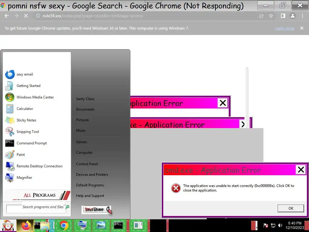
Task: Click the Shut Down button
Action: [x=94, y=210]
